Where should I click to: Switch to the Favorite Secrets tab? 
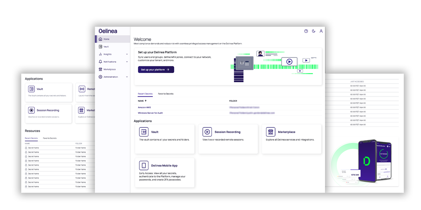(x=166, y=94)
